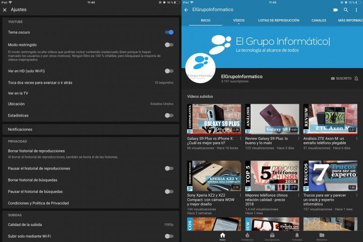
Task: Tap the ElGrupoInformatico channel avatar
Action: pos(200,68)
